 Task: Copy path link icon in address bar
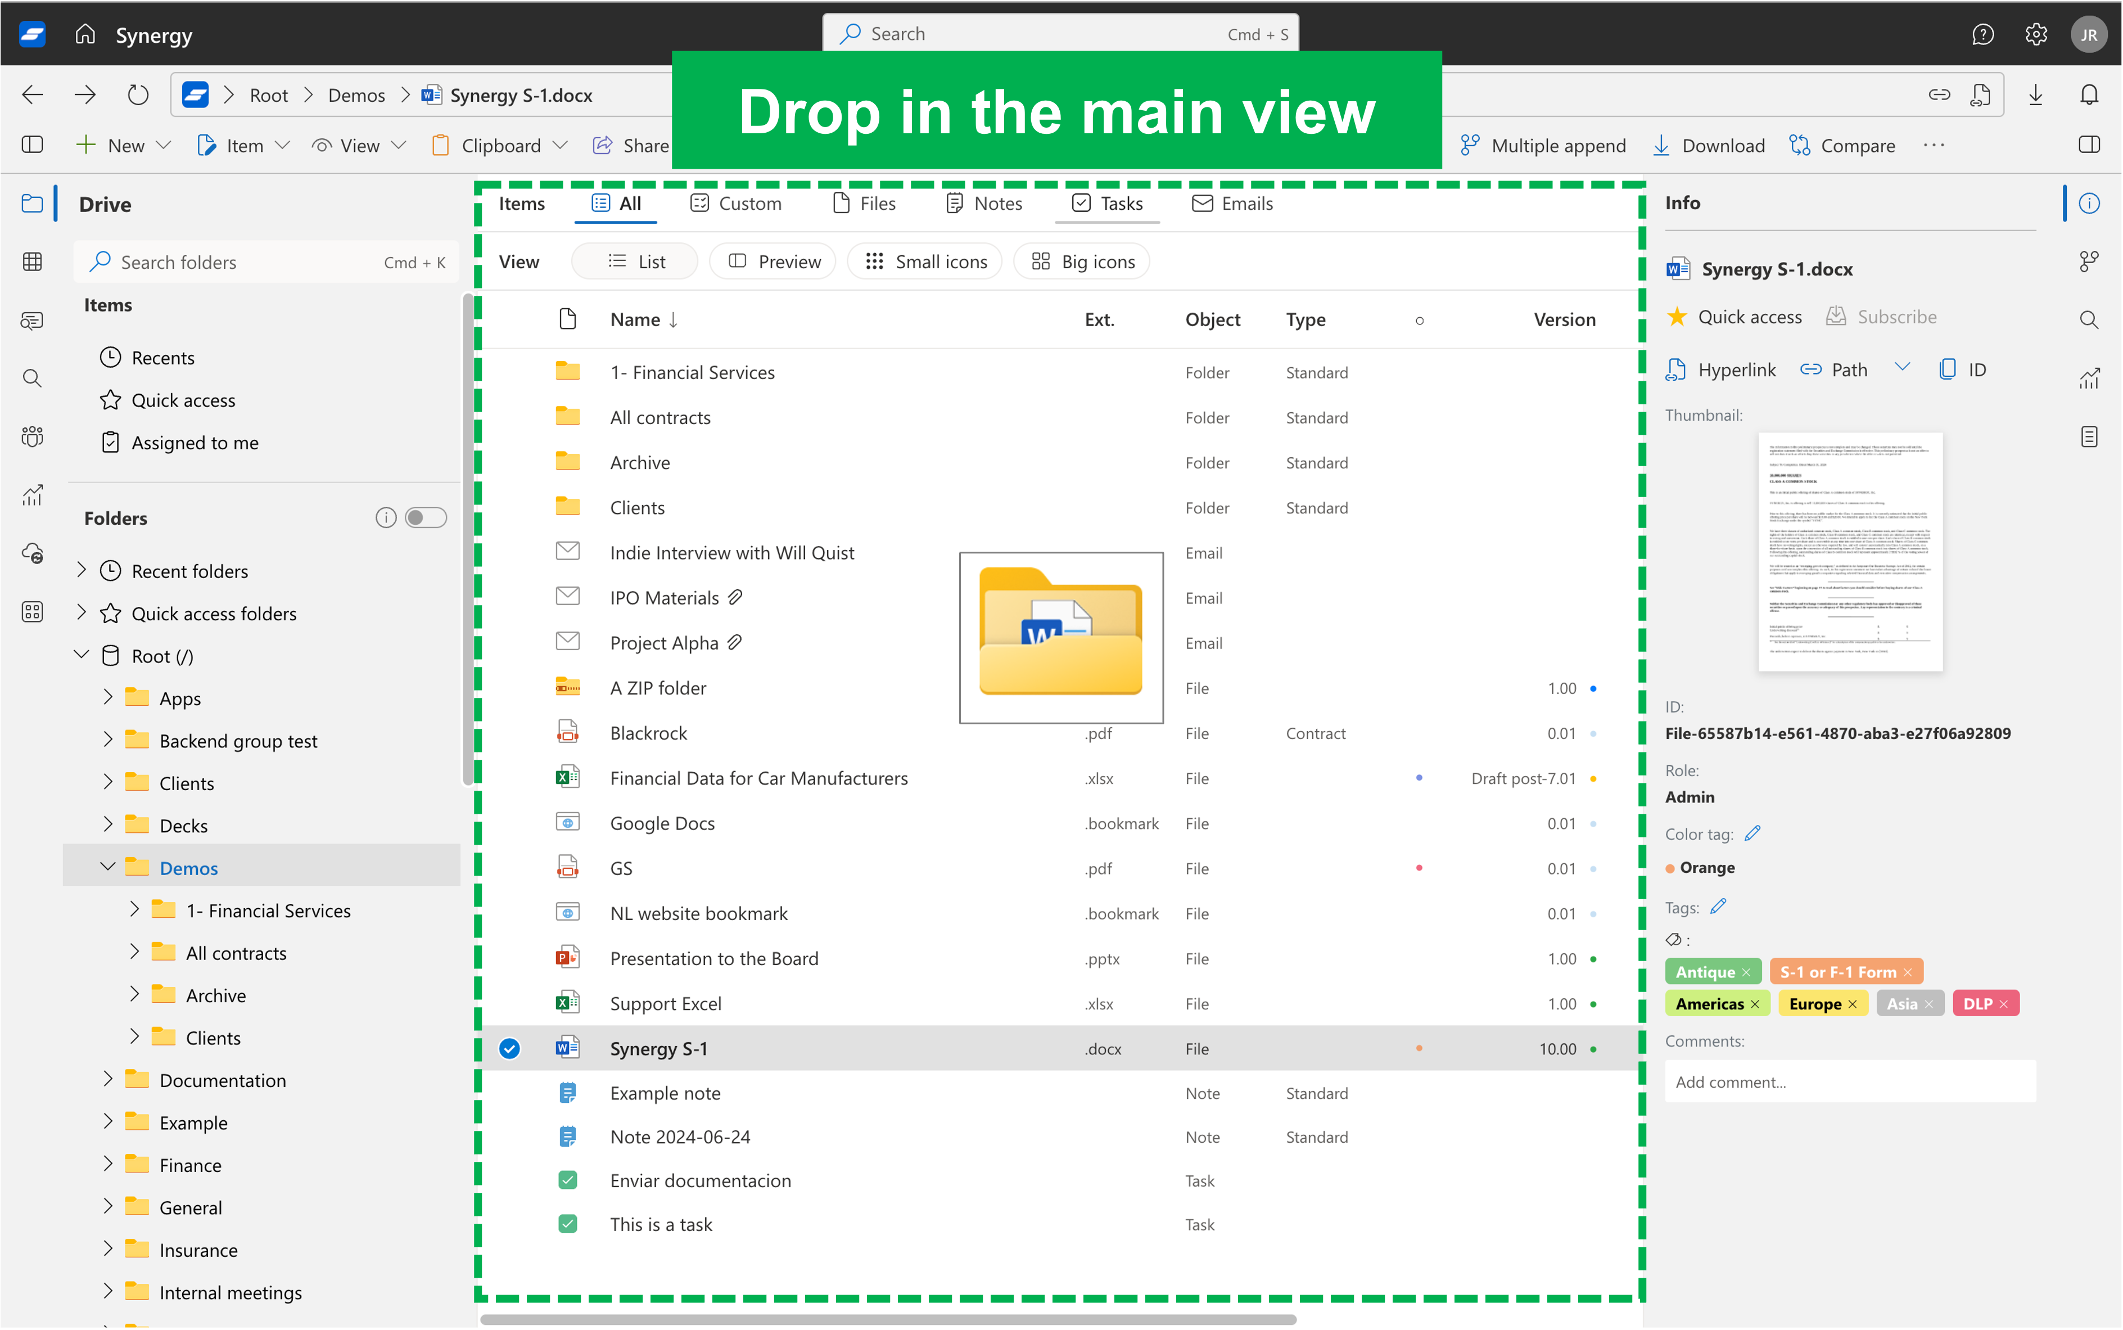(1939, 95)
